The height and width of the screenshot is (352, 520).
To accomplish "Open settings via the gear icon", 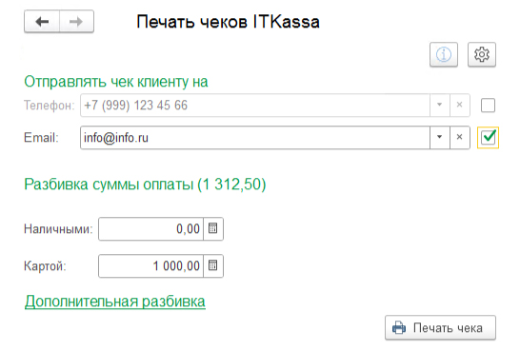I will click(x=482, y=54).
